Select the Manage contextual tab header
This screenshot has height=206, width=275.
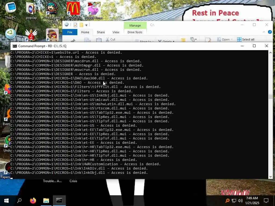point(135,25)
